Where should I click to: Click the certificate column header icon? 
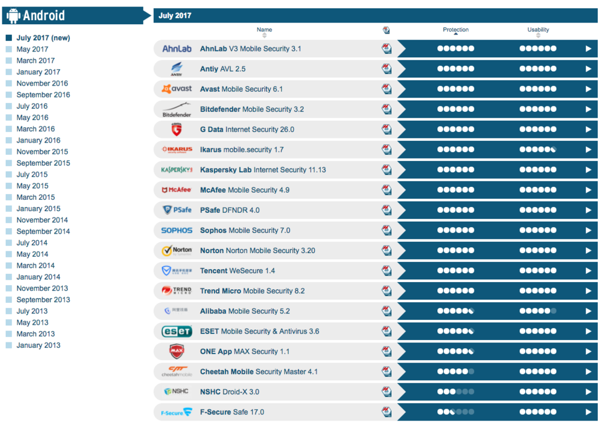pos(386,30)
